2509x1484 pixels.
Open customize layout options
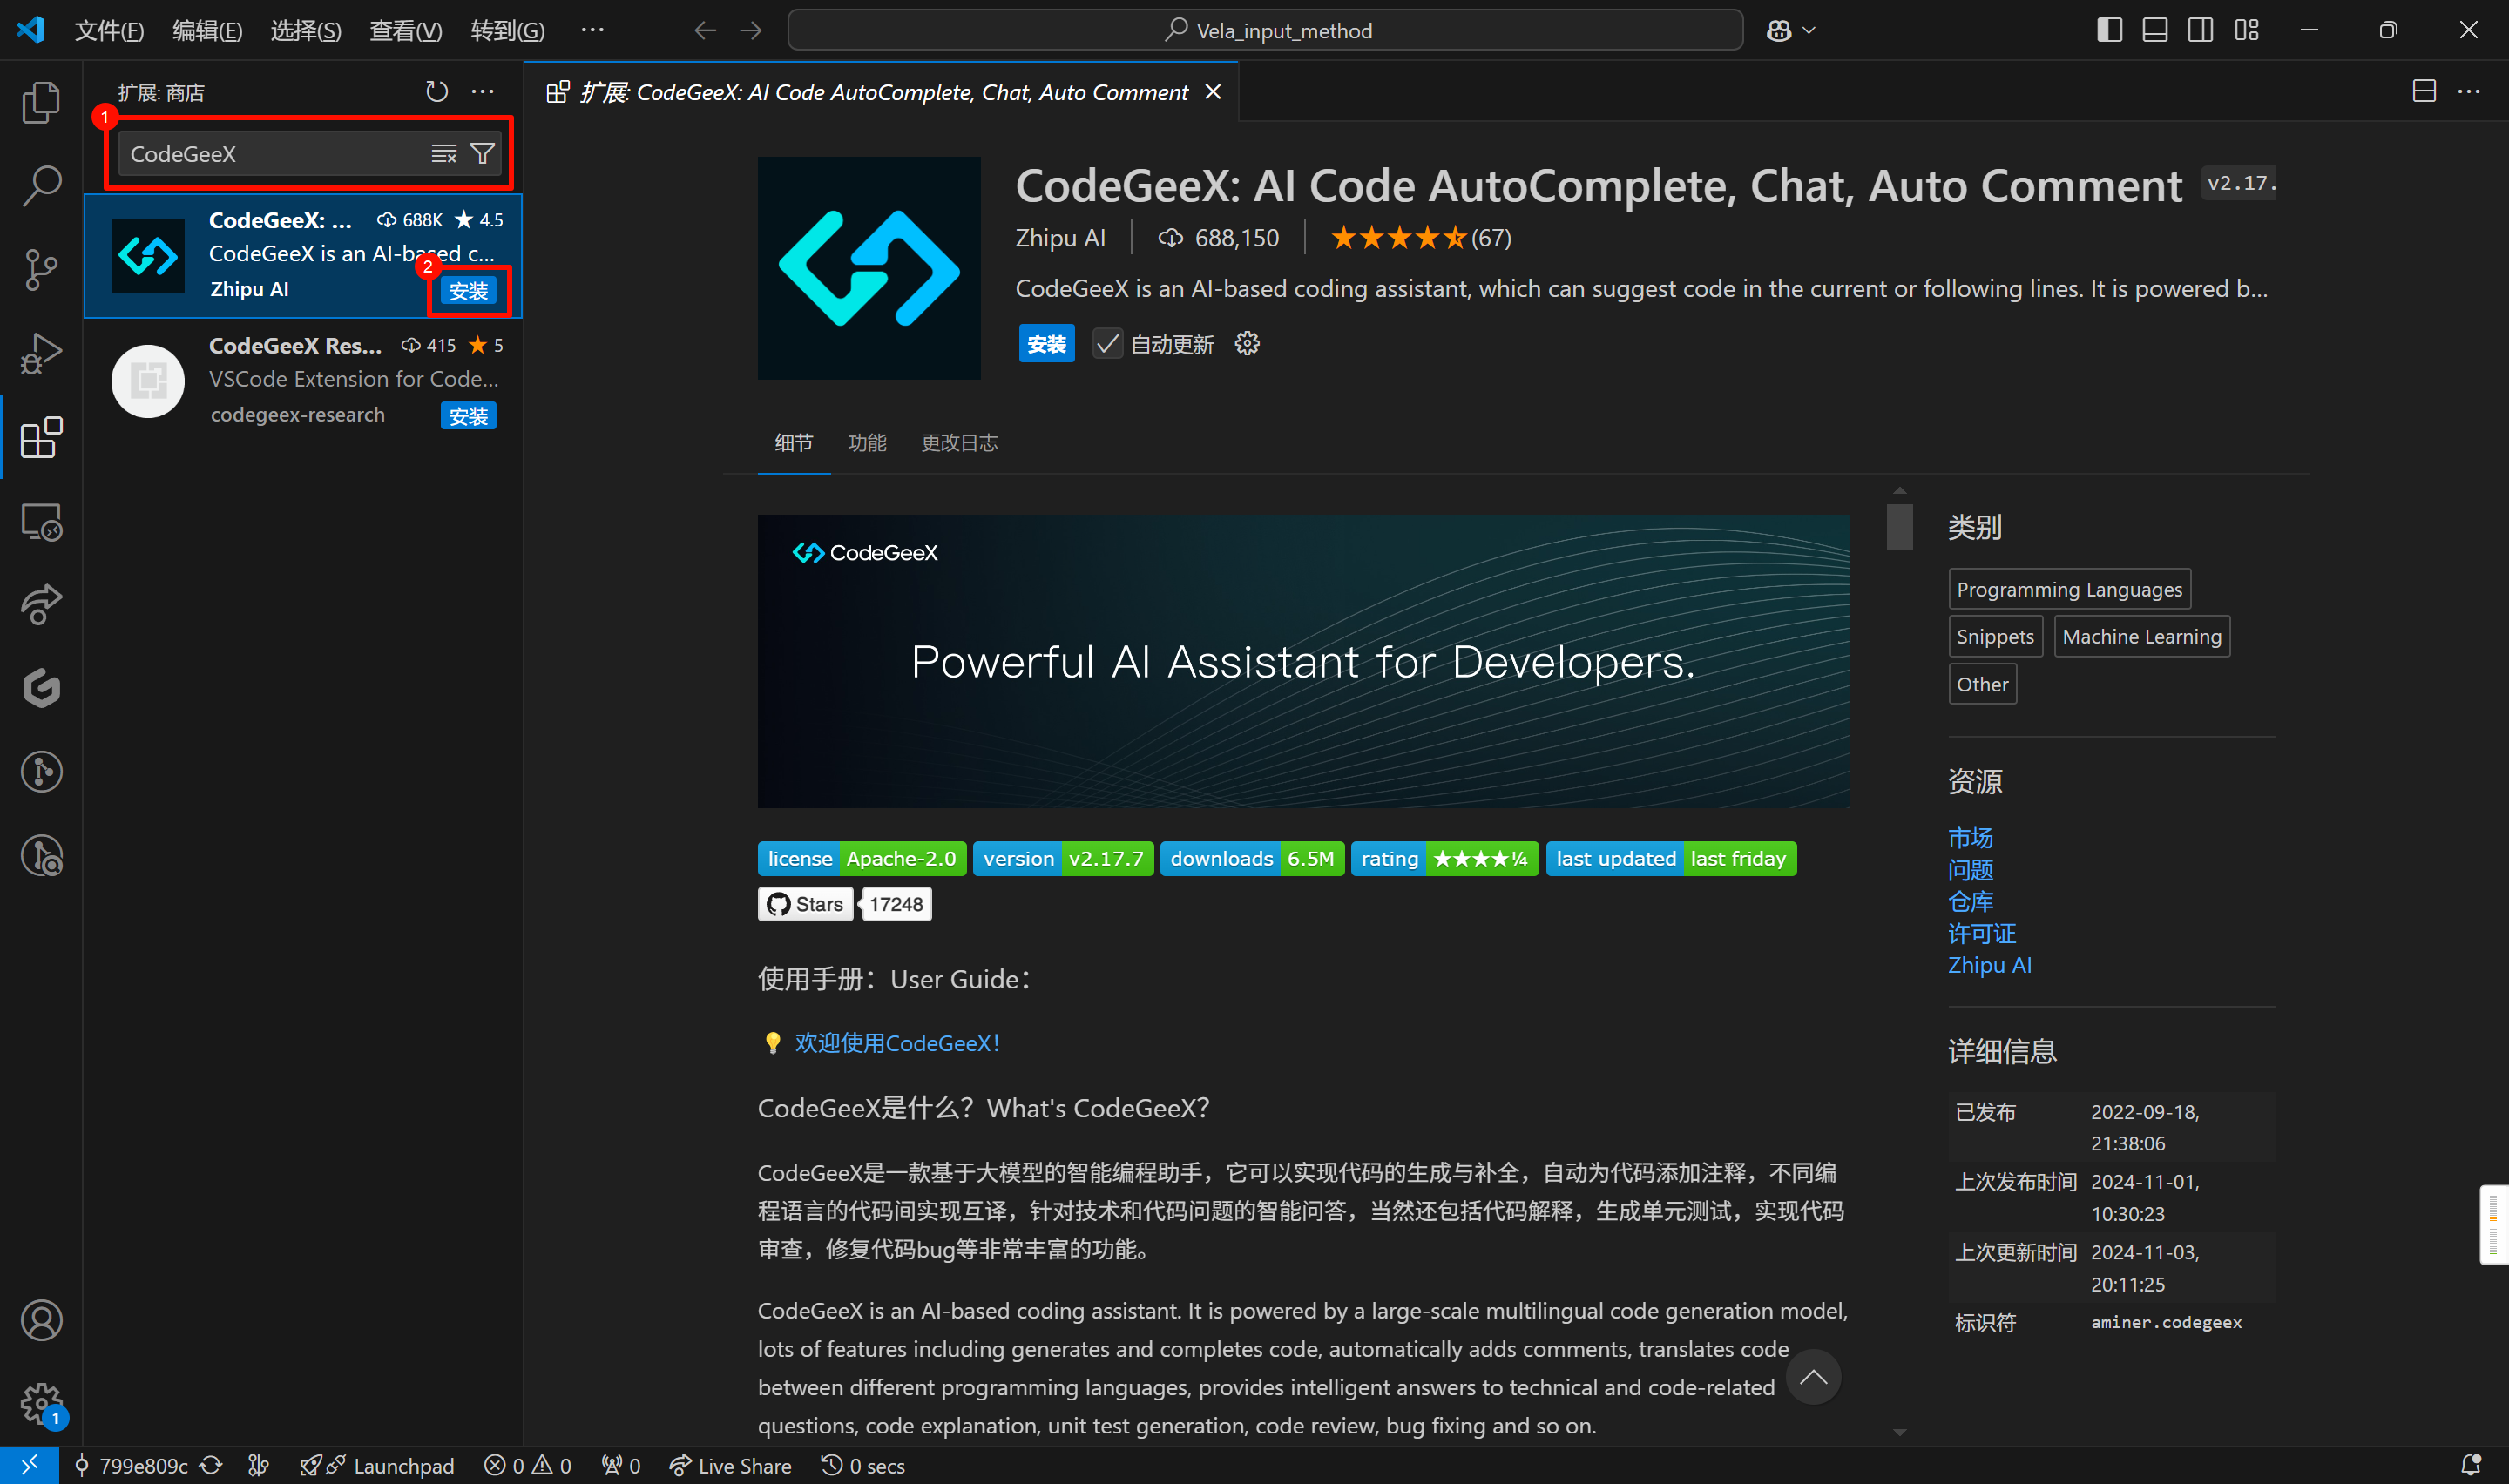pyautogui.click(x=2246, y=31)
